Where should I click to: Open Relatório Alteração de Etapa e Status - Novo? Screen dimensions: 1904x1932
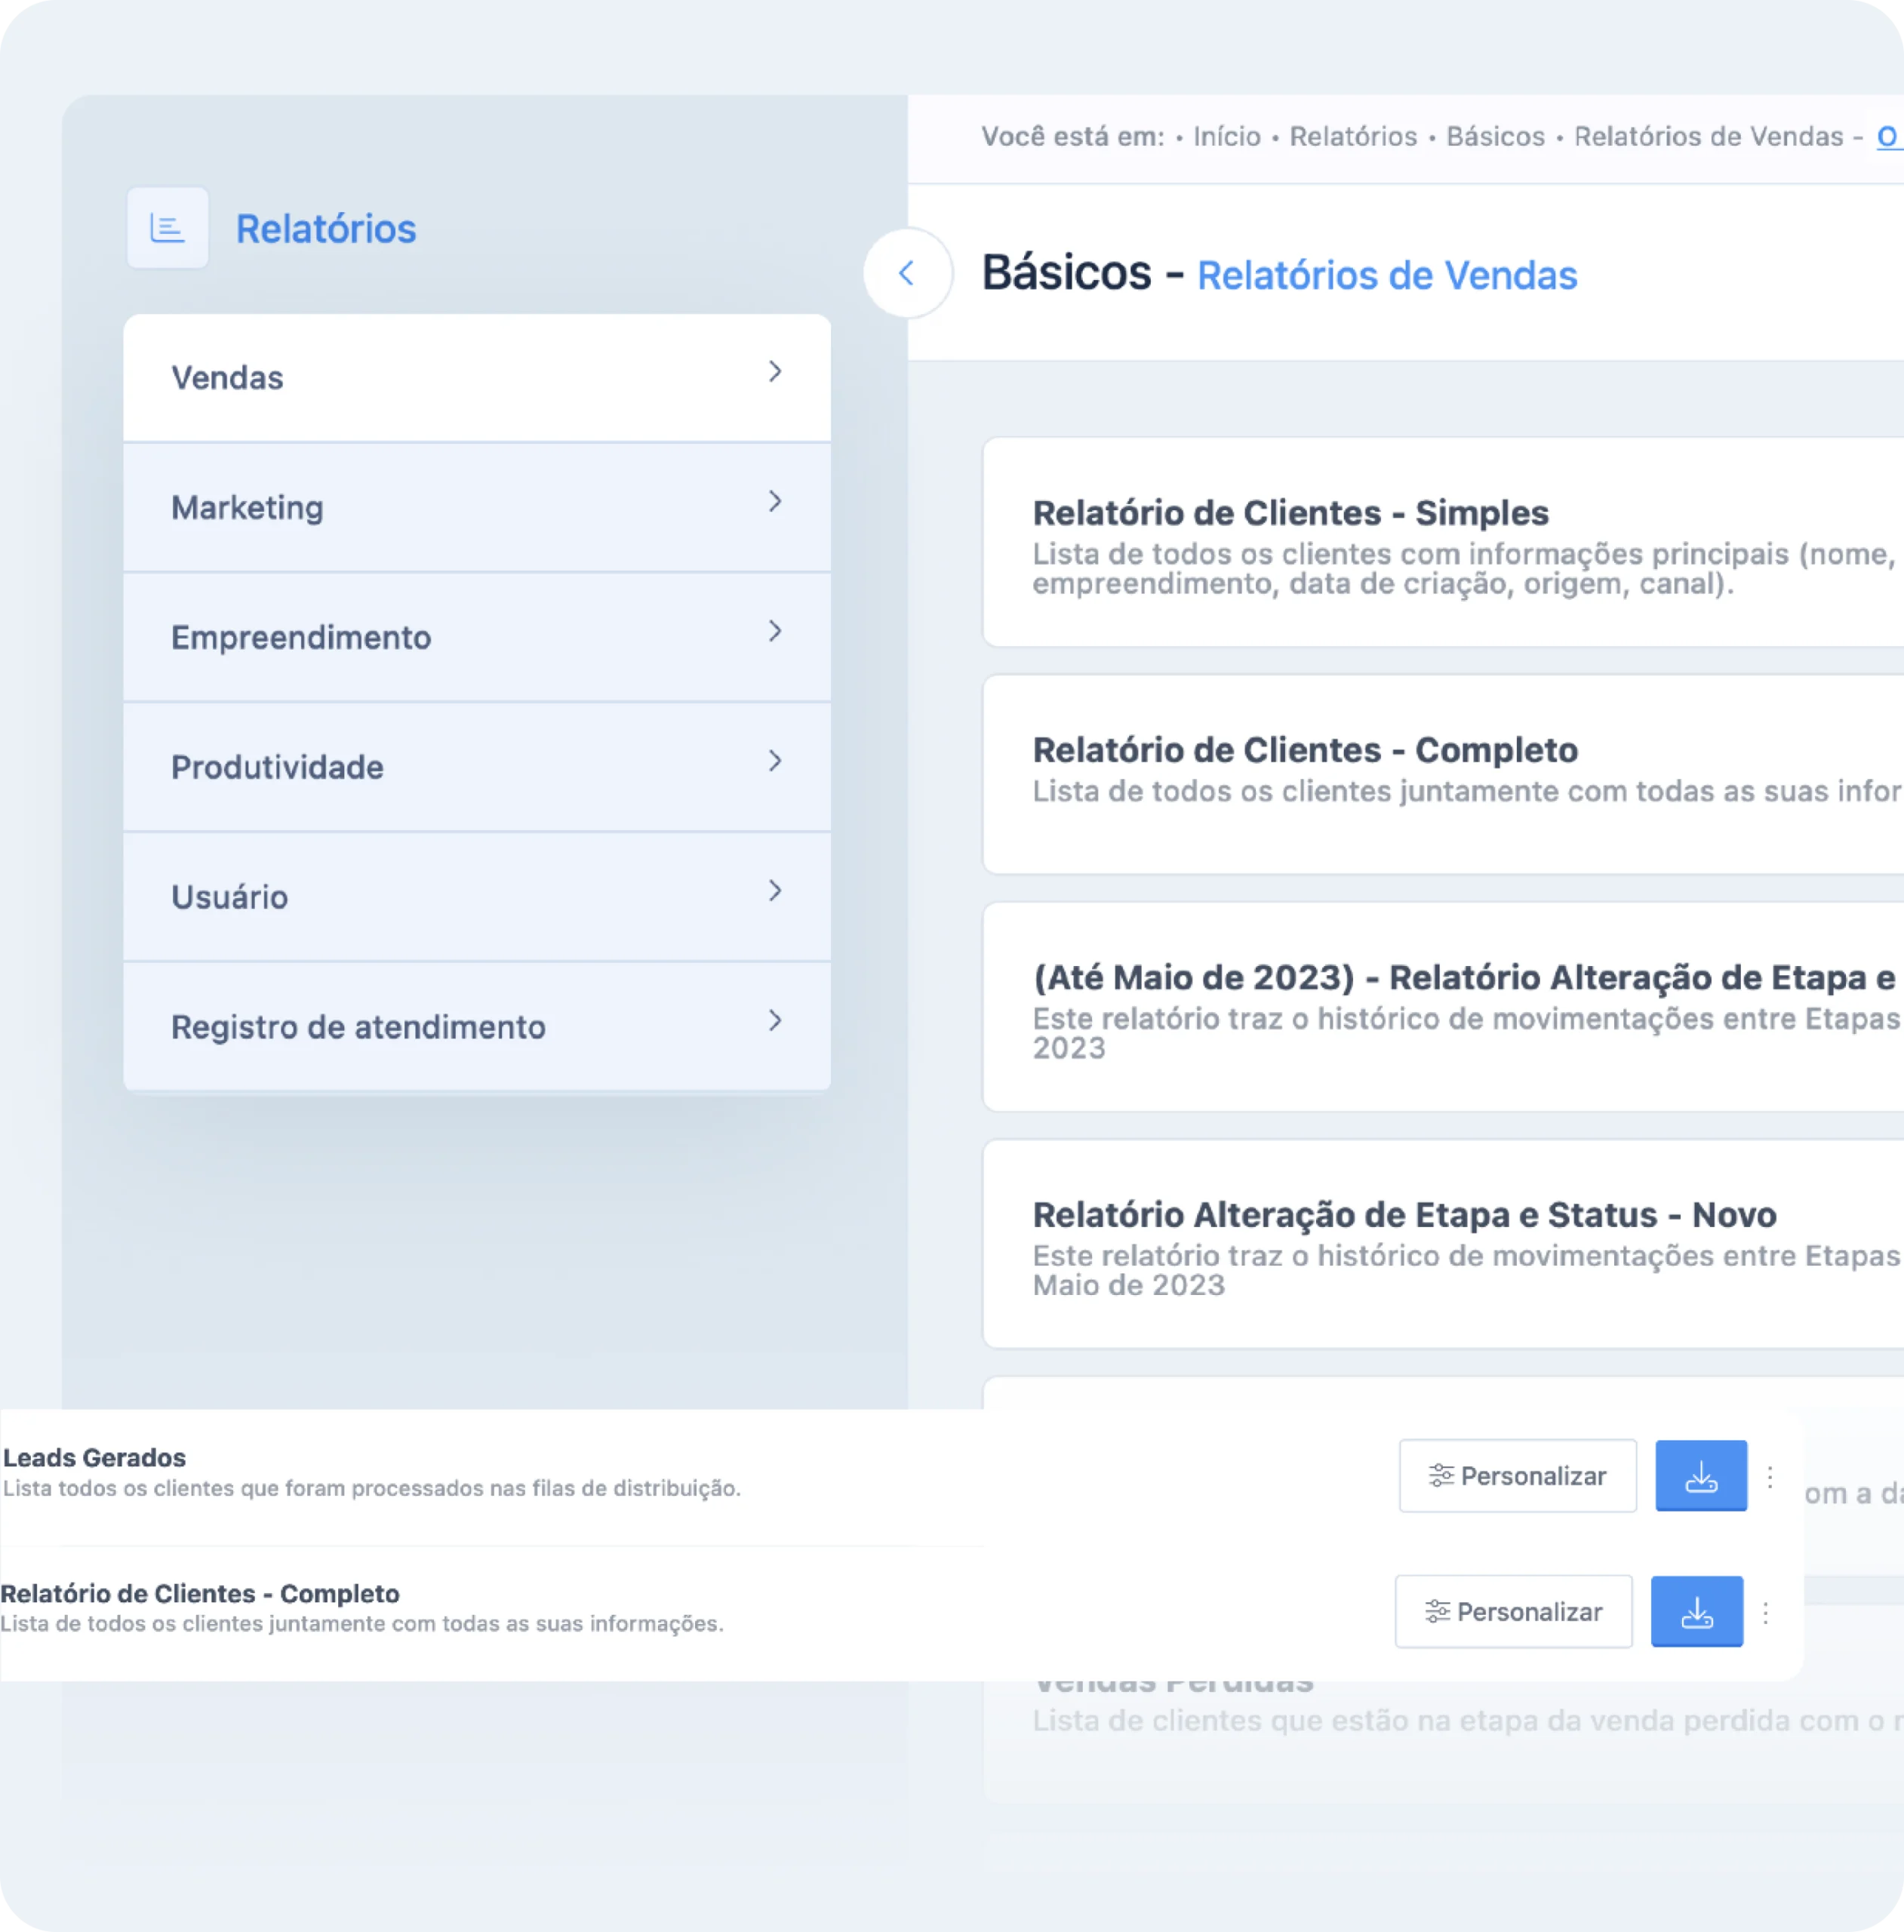1443,1244
